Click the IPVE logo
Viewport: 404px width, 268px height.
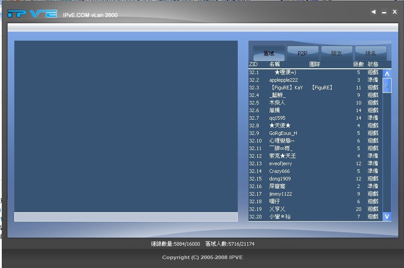(x=32, y=14)
